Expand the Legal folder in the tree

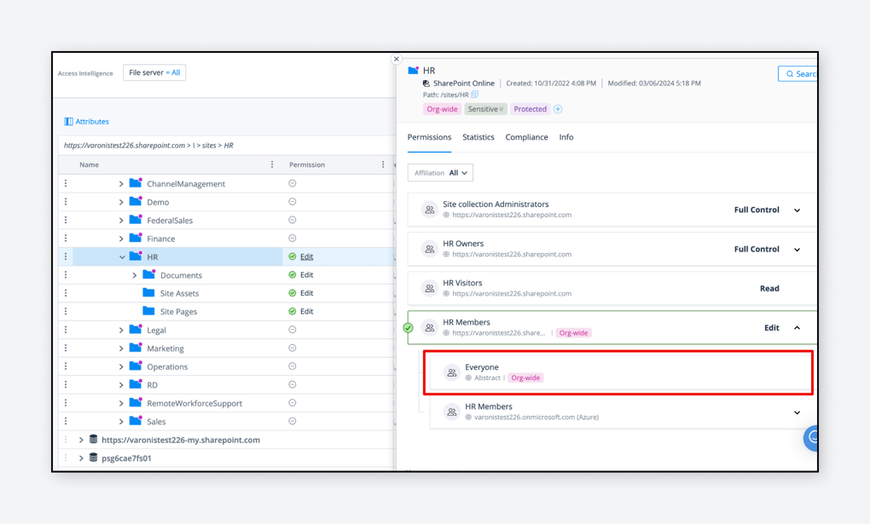coord(123,330)
